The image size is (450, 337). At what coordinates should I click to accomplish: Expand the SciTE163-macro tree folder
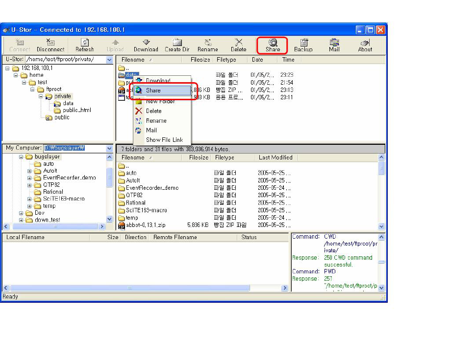point(29,199)
